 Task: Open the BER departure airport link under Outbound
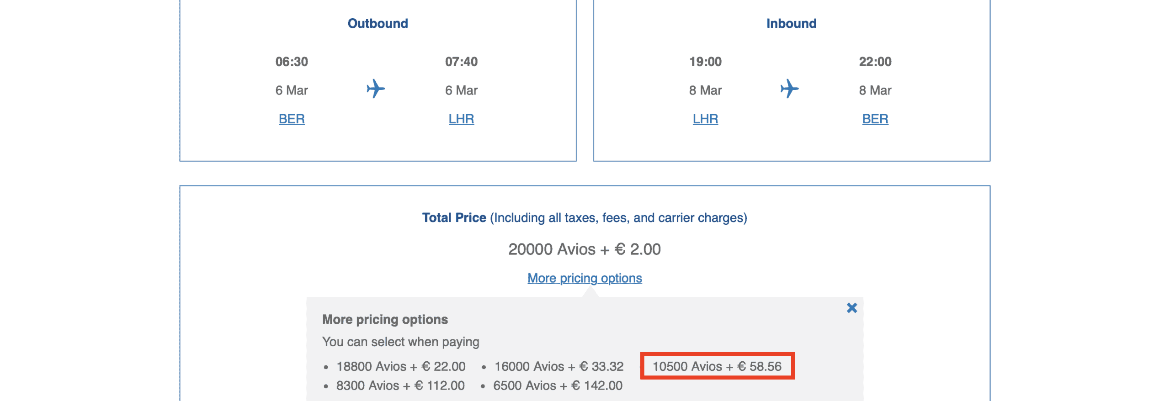pyautogui.click(x=292, y=119)
